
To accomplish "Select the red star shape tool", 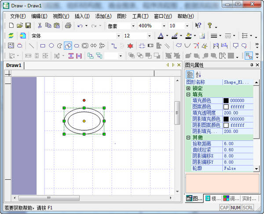I will pyautogui.click(x=130, y=45).
